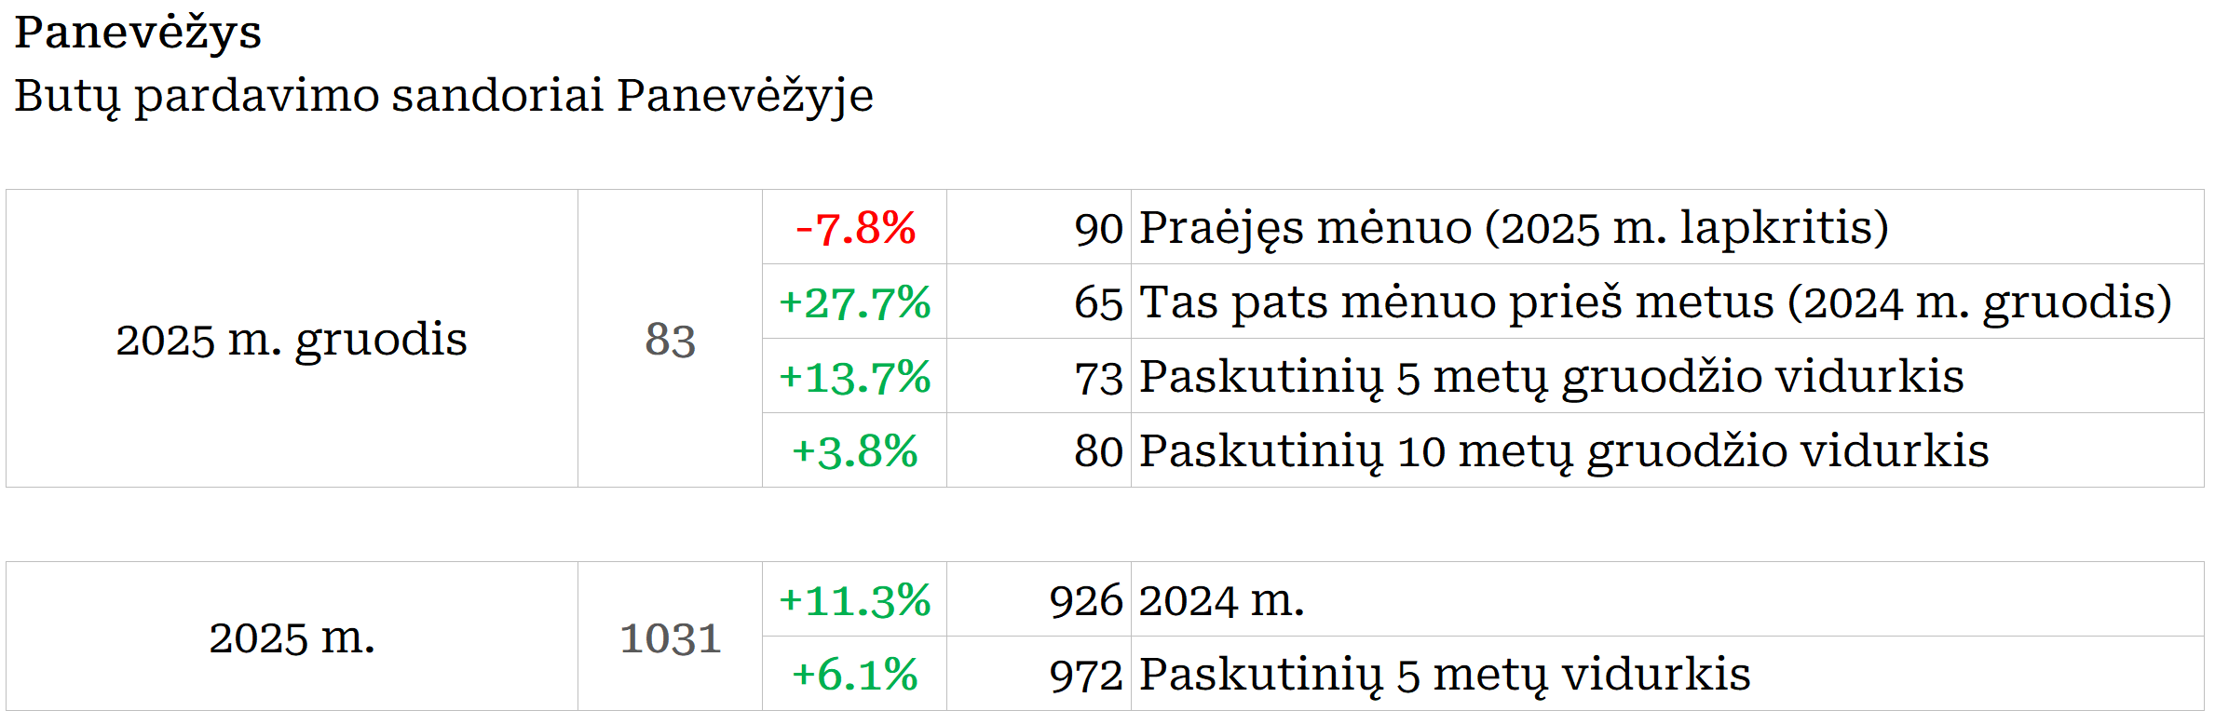Viewport: 2215px width, 724px height.
Task: Click the Paskutinių 5 metų gruodžio vidurkis label
Action: coord(1551,377)
